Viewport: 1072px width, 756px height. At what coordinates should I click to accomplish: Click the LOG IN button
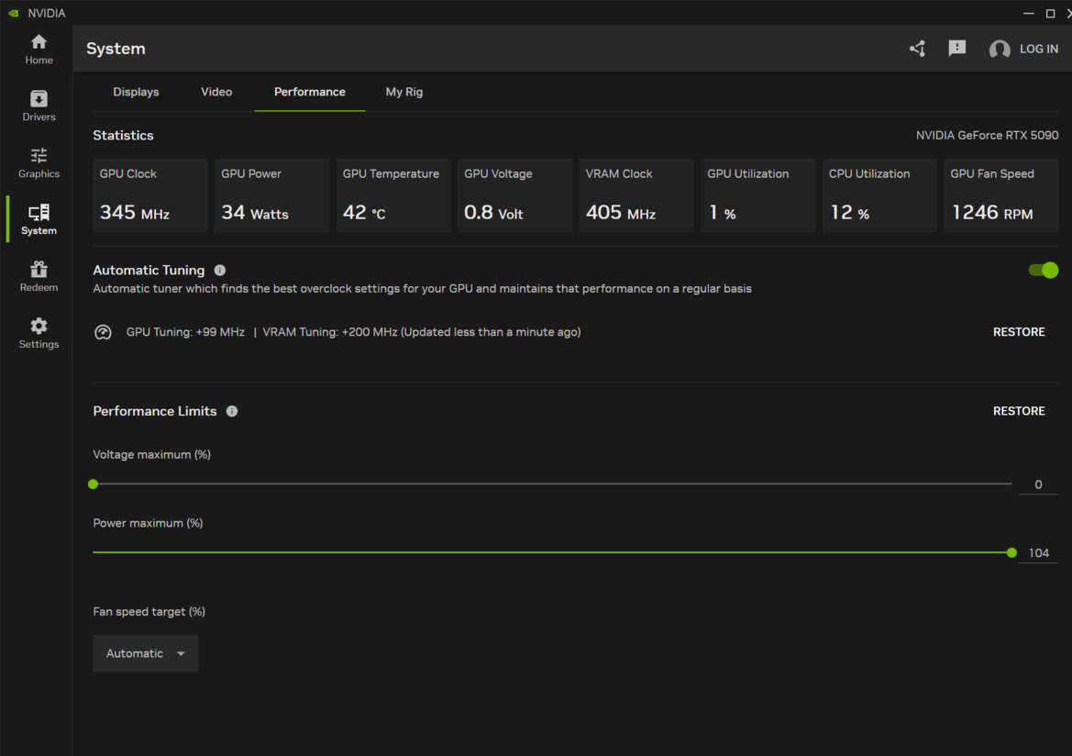pos(1038,49)
